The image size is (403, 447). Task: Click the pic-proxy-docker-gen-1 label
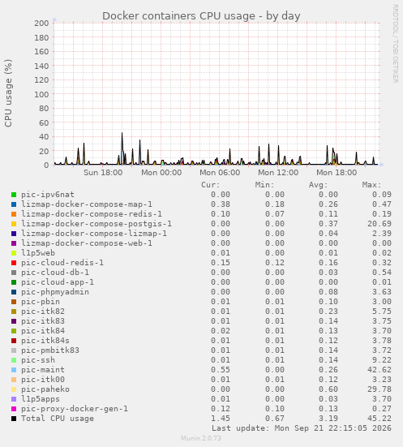click(x=75, y=409)
